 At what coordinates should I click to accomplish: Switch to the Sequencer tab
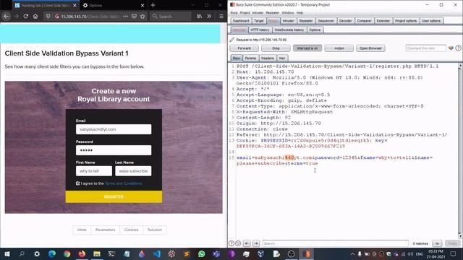click(x=326, y=21)
